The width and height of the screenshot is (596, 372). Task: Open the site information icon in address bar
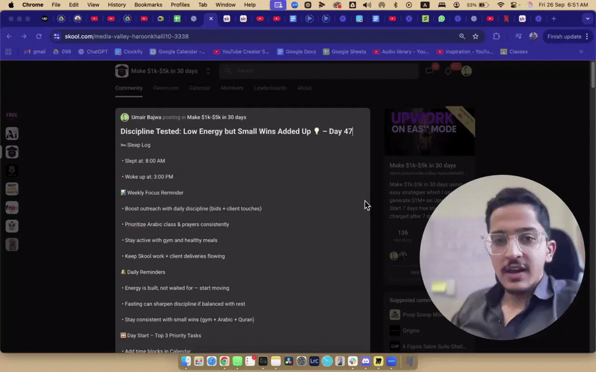(x=56, y=37)
